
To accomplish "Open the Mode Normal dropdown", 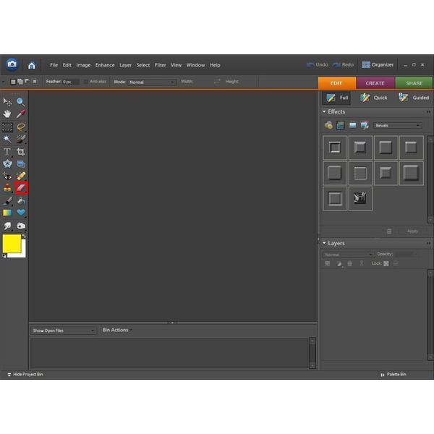I will pos(152,82).
